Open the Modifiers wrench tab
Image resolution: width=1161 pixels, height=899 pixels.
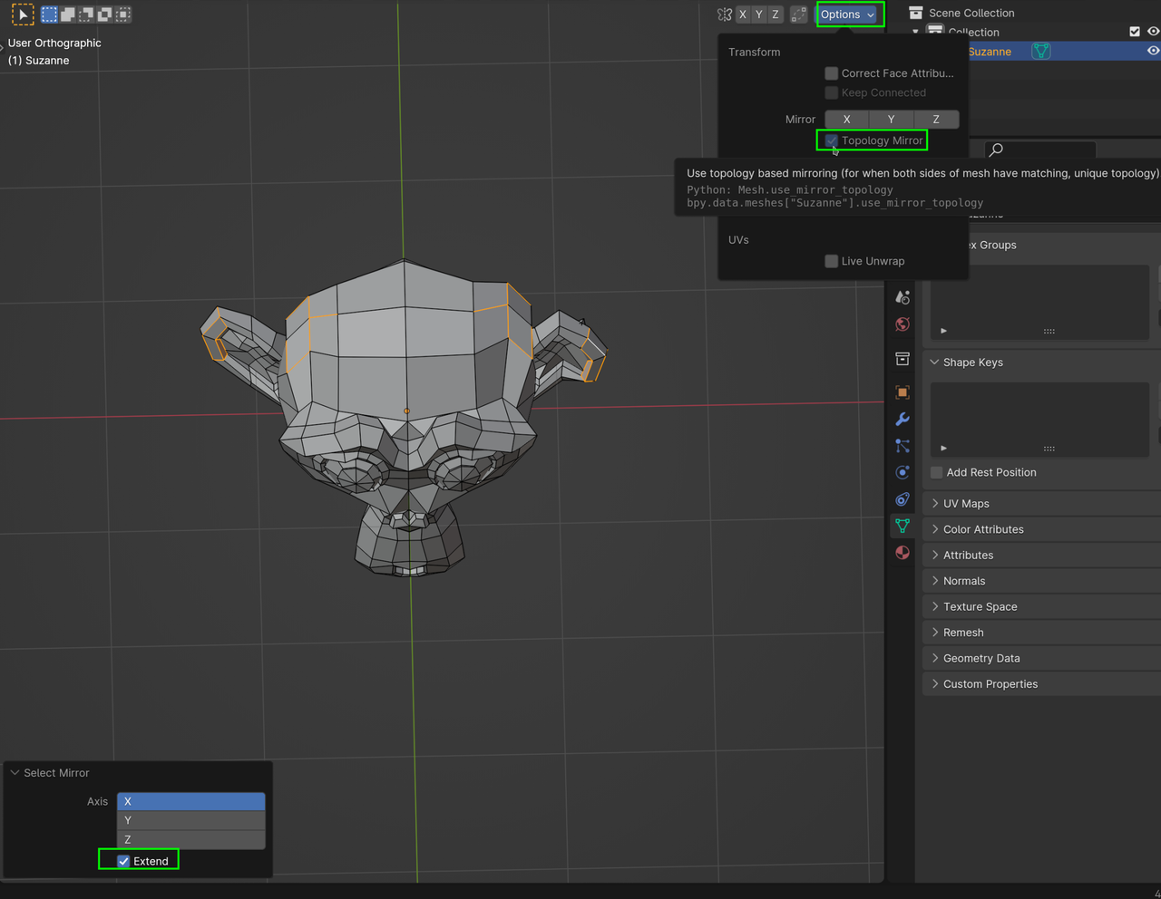tap(902, 420)
